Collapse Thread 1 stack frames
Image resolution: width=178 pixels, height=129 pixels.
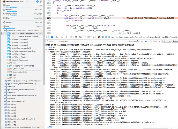point(4,30)
